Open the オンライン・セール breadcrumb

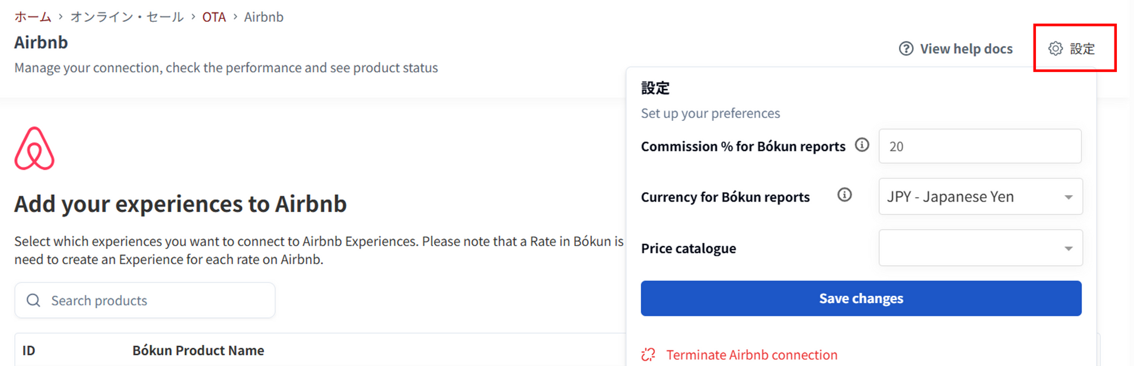[x=127, y=17]
